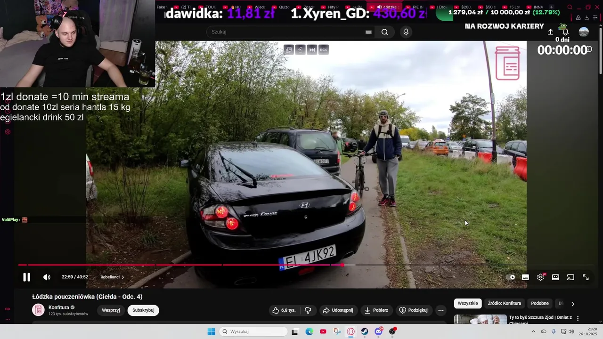Download the video with Pobierz

[376, 310]
